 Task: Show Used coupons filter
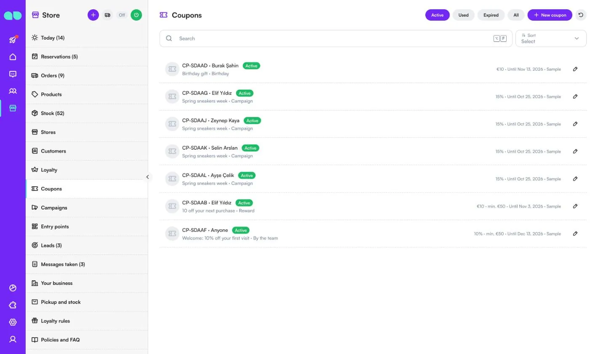463,15
